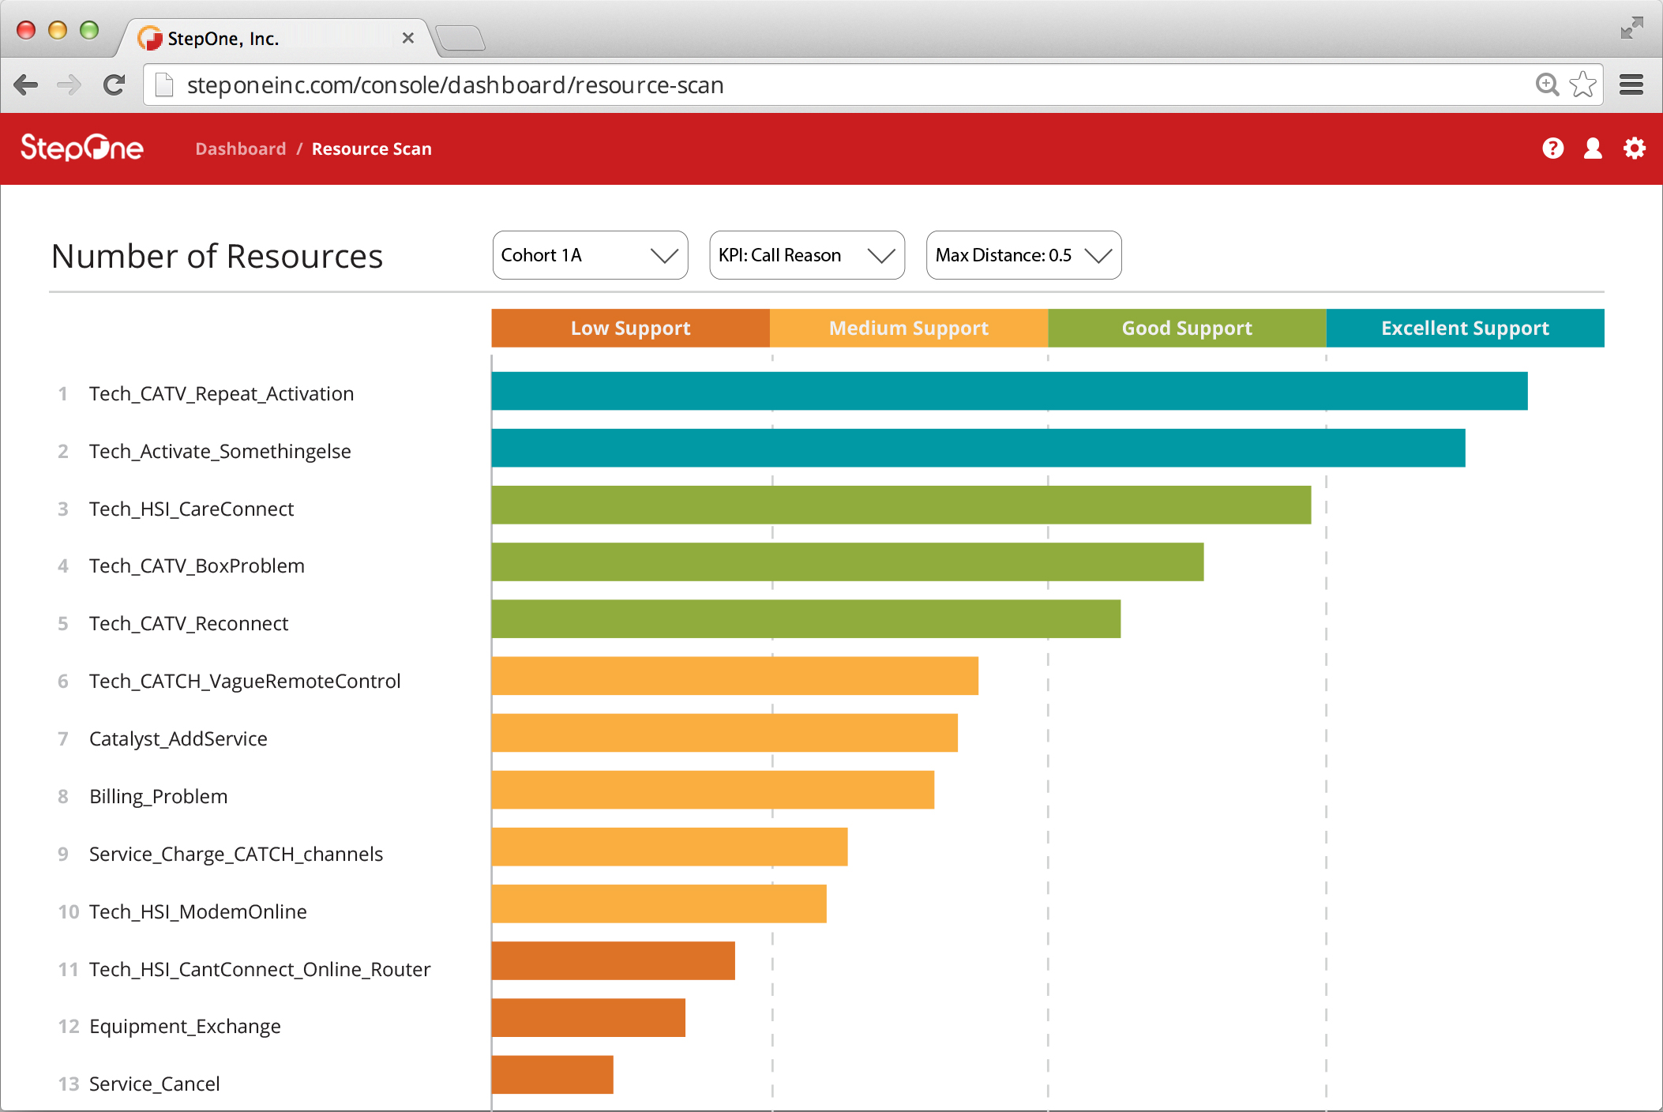Viewport: 1663px width, 1112px height.
Task: Expand the Max Distance: 0.5 dropdown
Action: click(x=1023, y=255)
